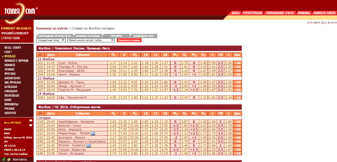The image size is (337, 162).
Task: Expand +60 extra bets for Урал - Рубин
Action: (x=237, y=63)
